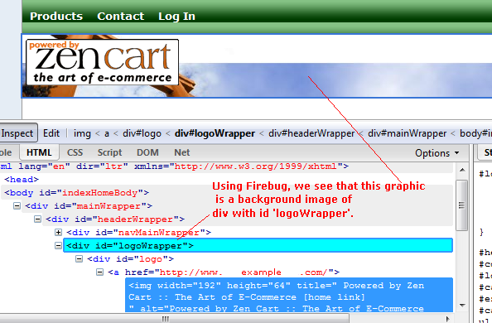Select the highlighted logoWrapper div row
The height and width of the screenshot is (323, 492).
pos(258,245)
